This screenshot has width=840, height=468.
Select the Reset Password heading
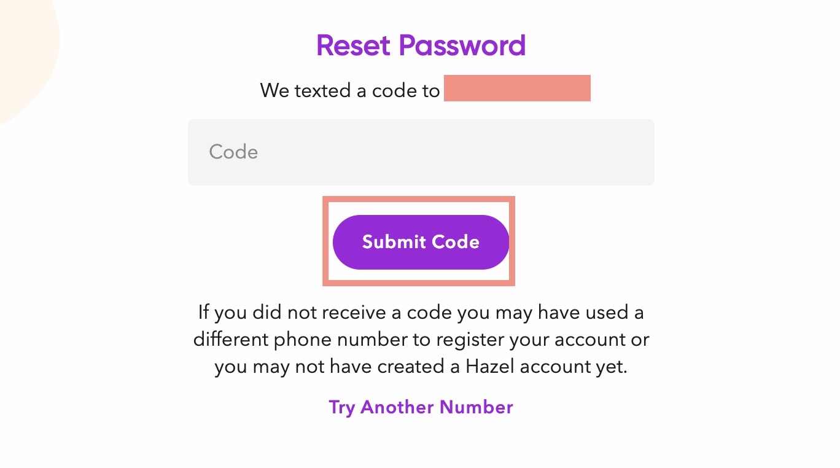[421, 45]
